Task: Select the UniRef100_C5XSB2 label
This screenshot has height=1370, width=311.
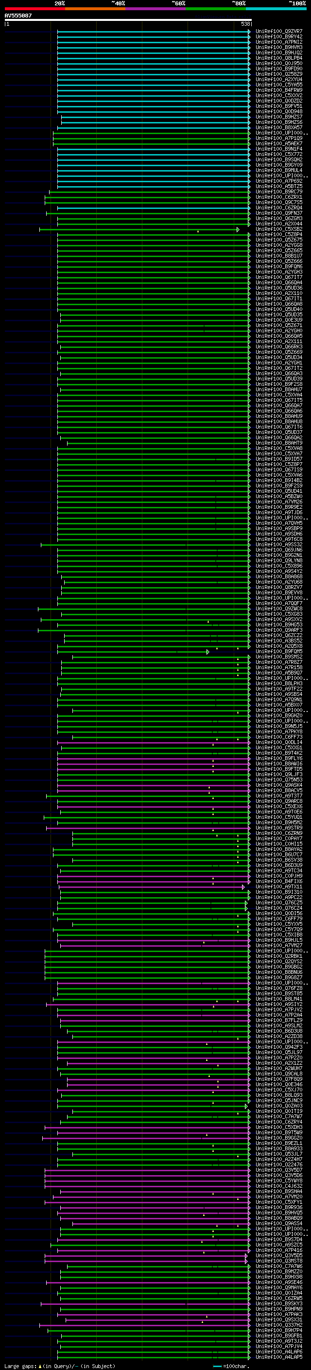Action: tap(279, 229)
